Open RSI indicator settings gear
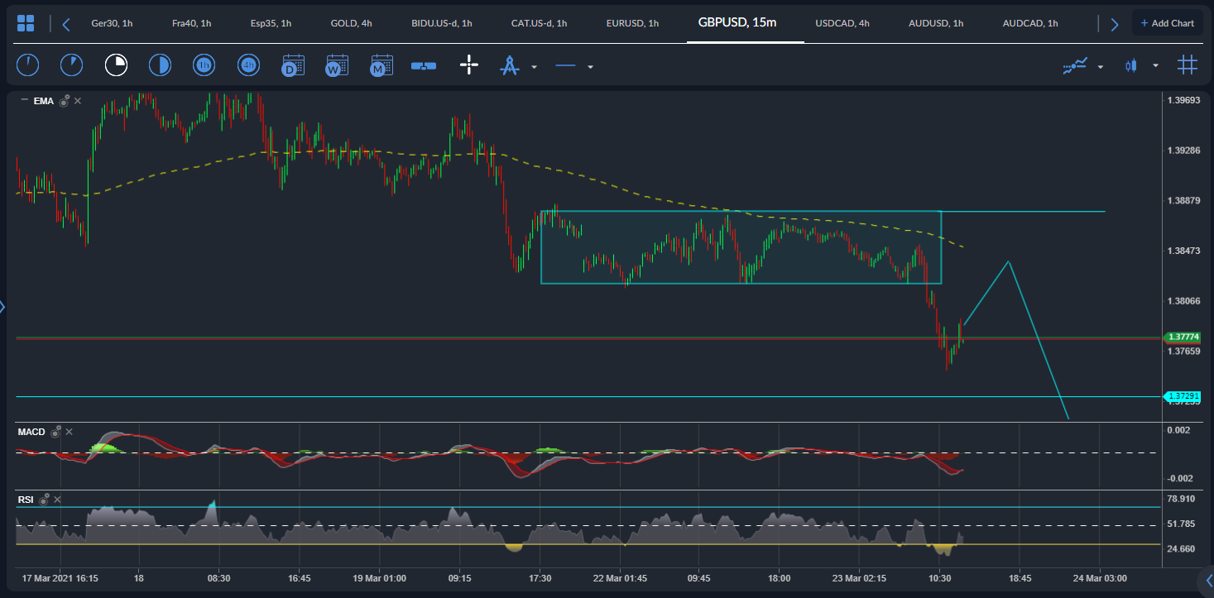Screen dimensions: 1214x598 [x=45, y=500]
